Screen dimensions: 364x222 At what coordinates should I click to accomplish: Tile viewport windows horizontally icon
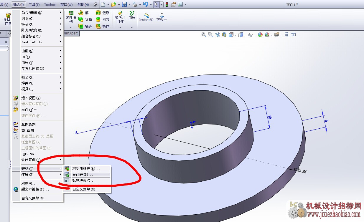tap(286, 35)
